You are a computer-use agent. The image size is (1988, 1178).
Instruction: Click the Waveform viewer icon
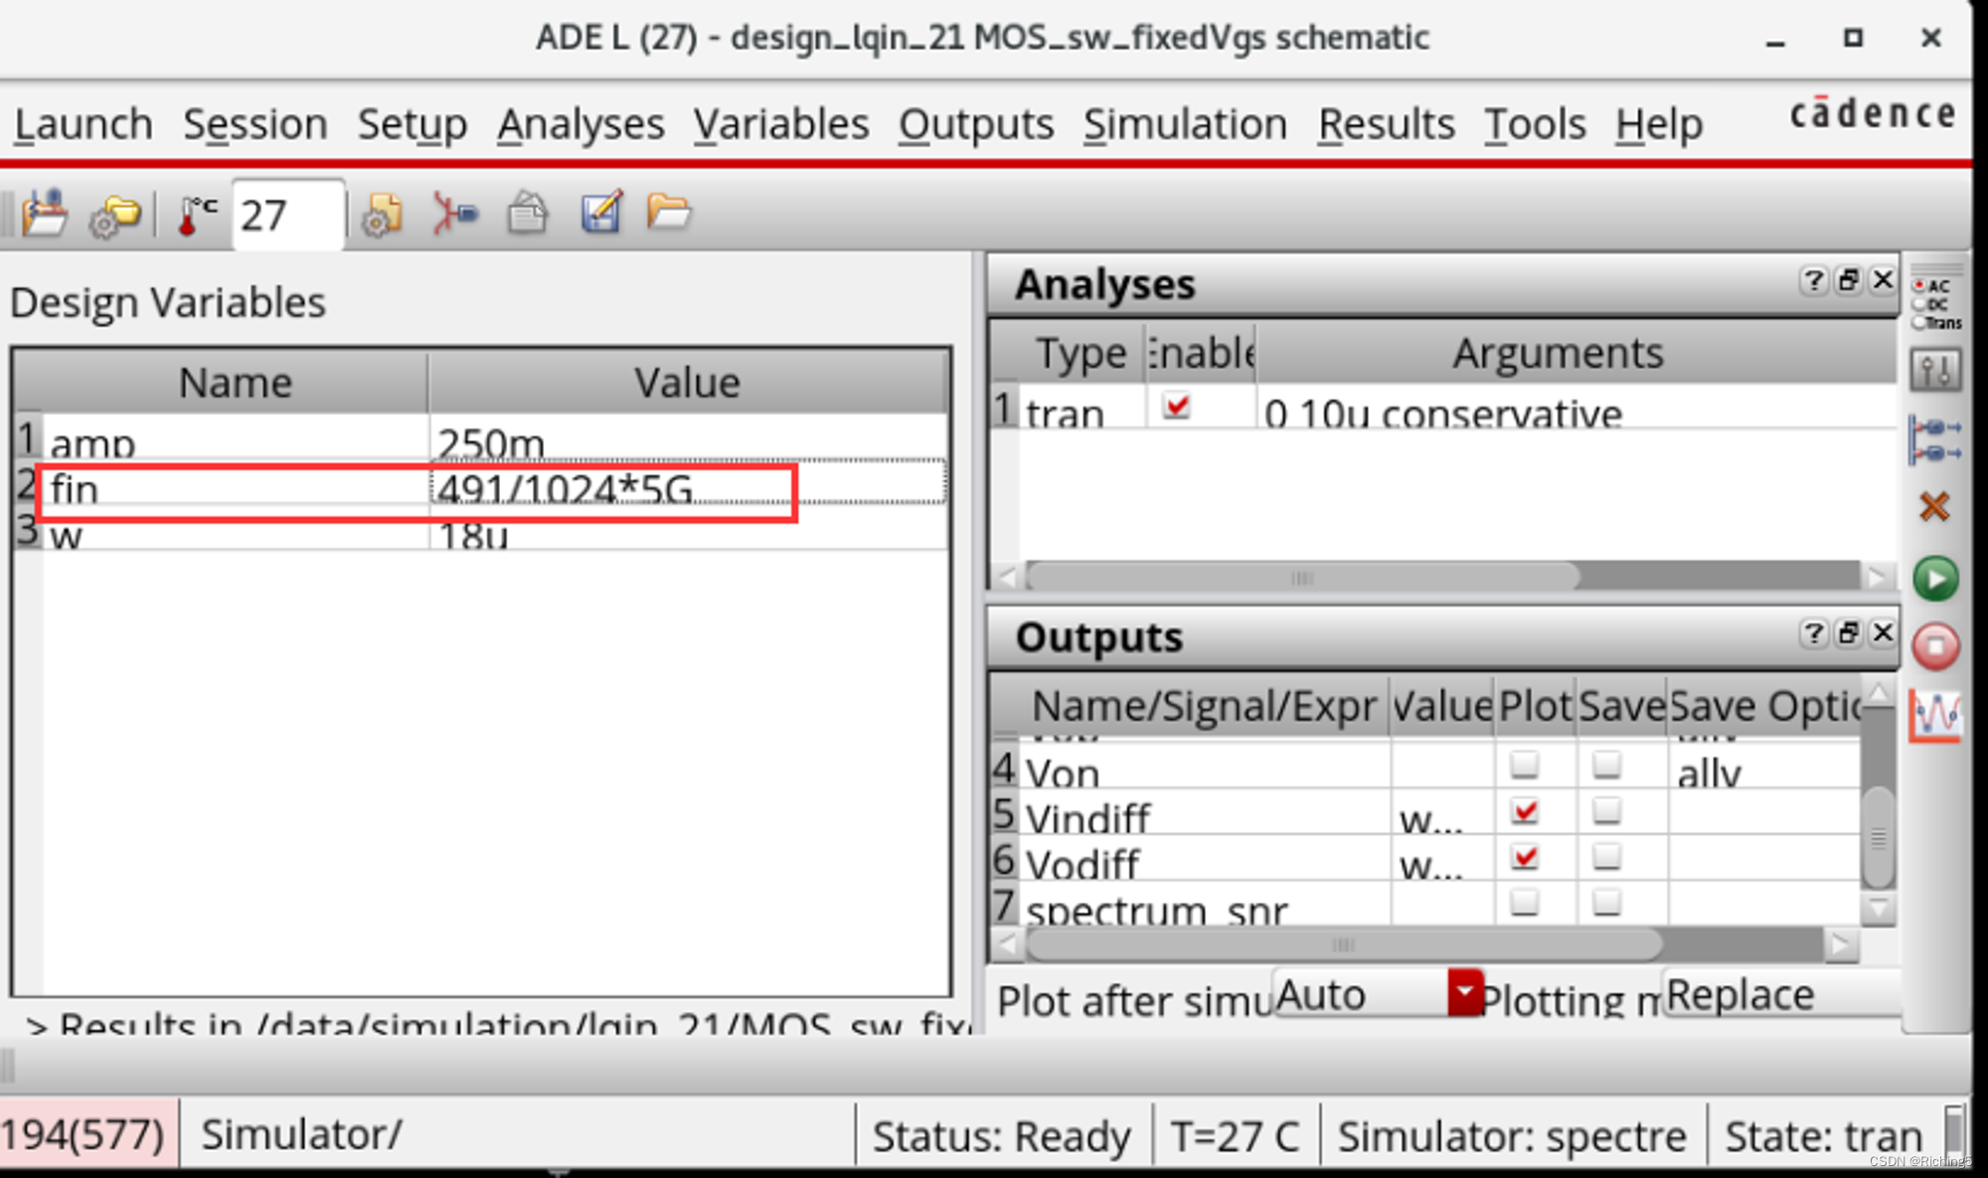tap(1949, 715)
